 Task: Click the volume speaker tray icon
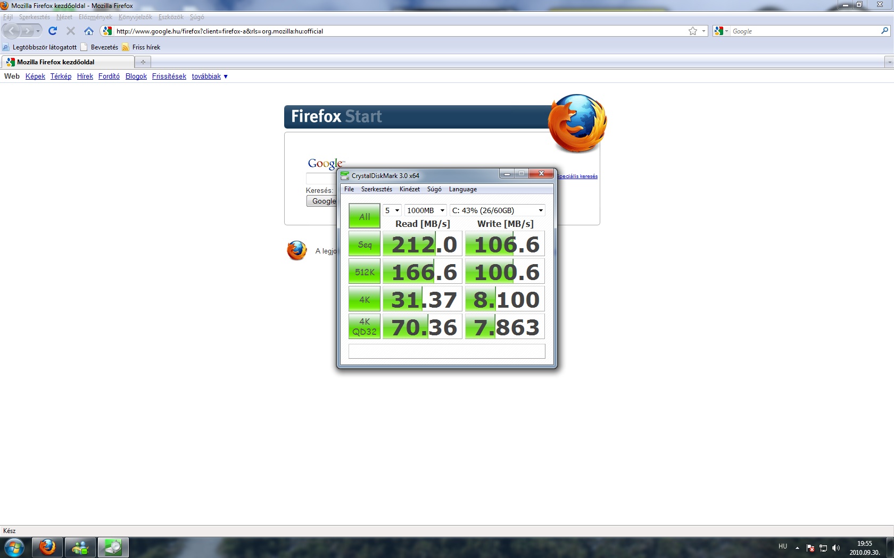click(836, 548)
